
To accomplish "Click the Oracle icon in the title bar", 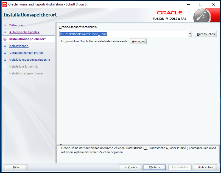I will click(5, 4).
